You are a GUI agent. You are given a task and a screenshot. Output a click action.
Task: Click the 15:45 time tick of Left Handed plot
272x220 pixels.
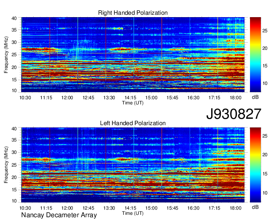(172, 208)
